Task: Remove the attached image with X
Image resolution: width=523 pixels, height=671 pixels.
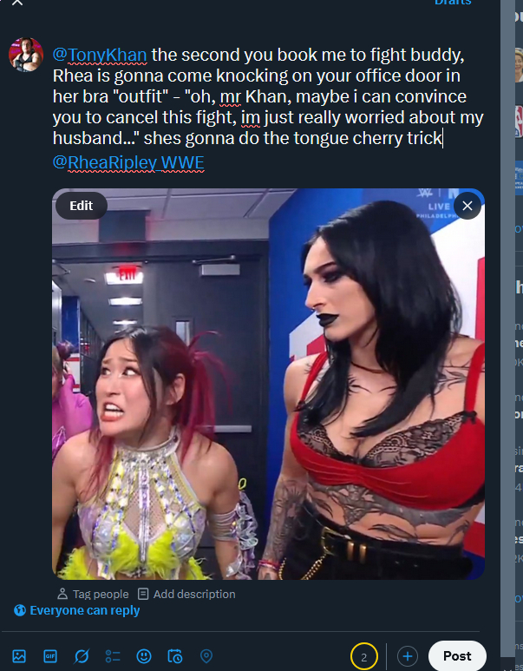Action: coord(467,206)
